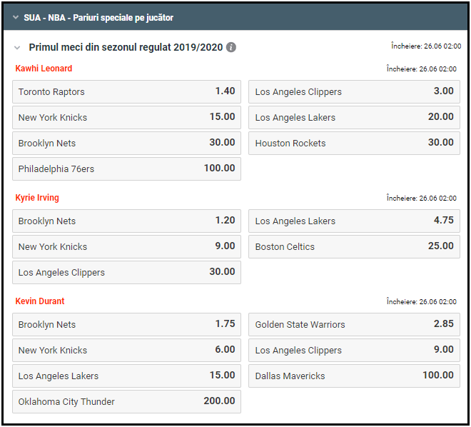This screenshot has width=471, height=427.
Task: Click the Kyrie Irving player heading
Action: pyautogui.click(x=37, y=198)
